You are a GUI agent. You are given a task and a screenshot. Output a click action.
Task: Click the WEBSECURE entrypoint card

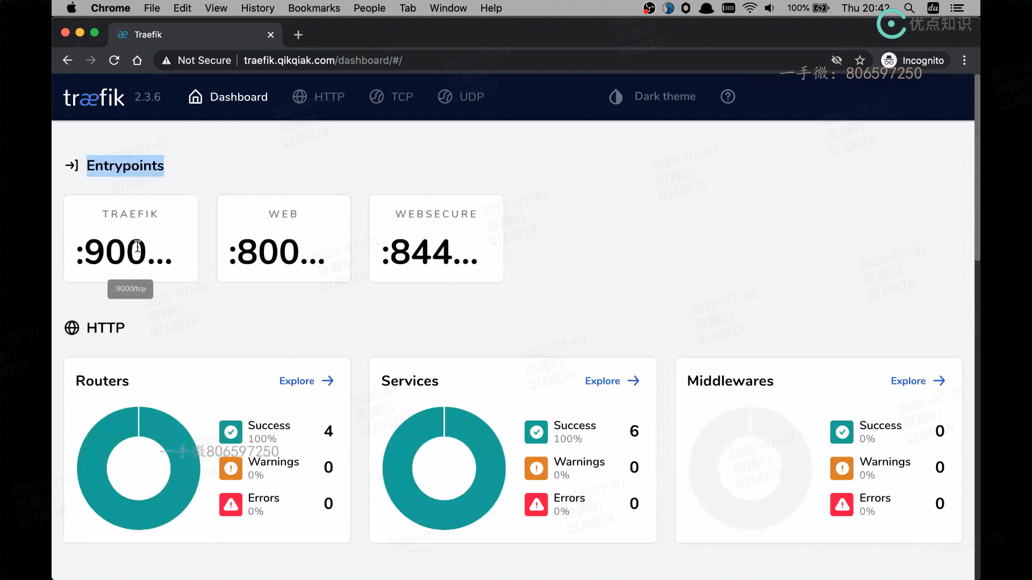pyautogui.click(x=436, y=238)
